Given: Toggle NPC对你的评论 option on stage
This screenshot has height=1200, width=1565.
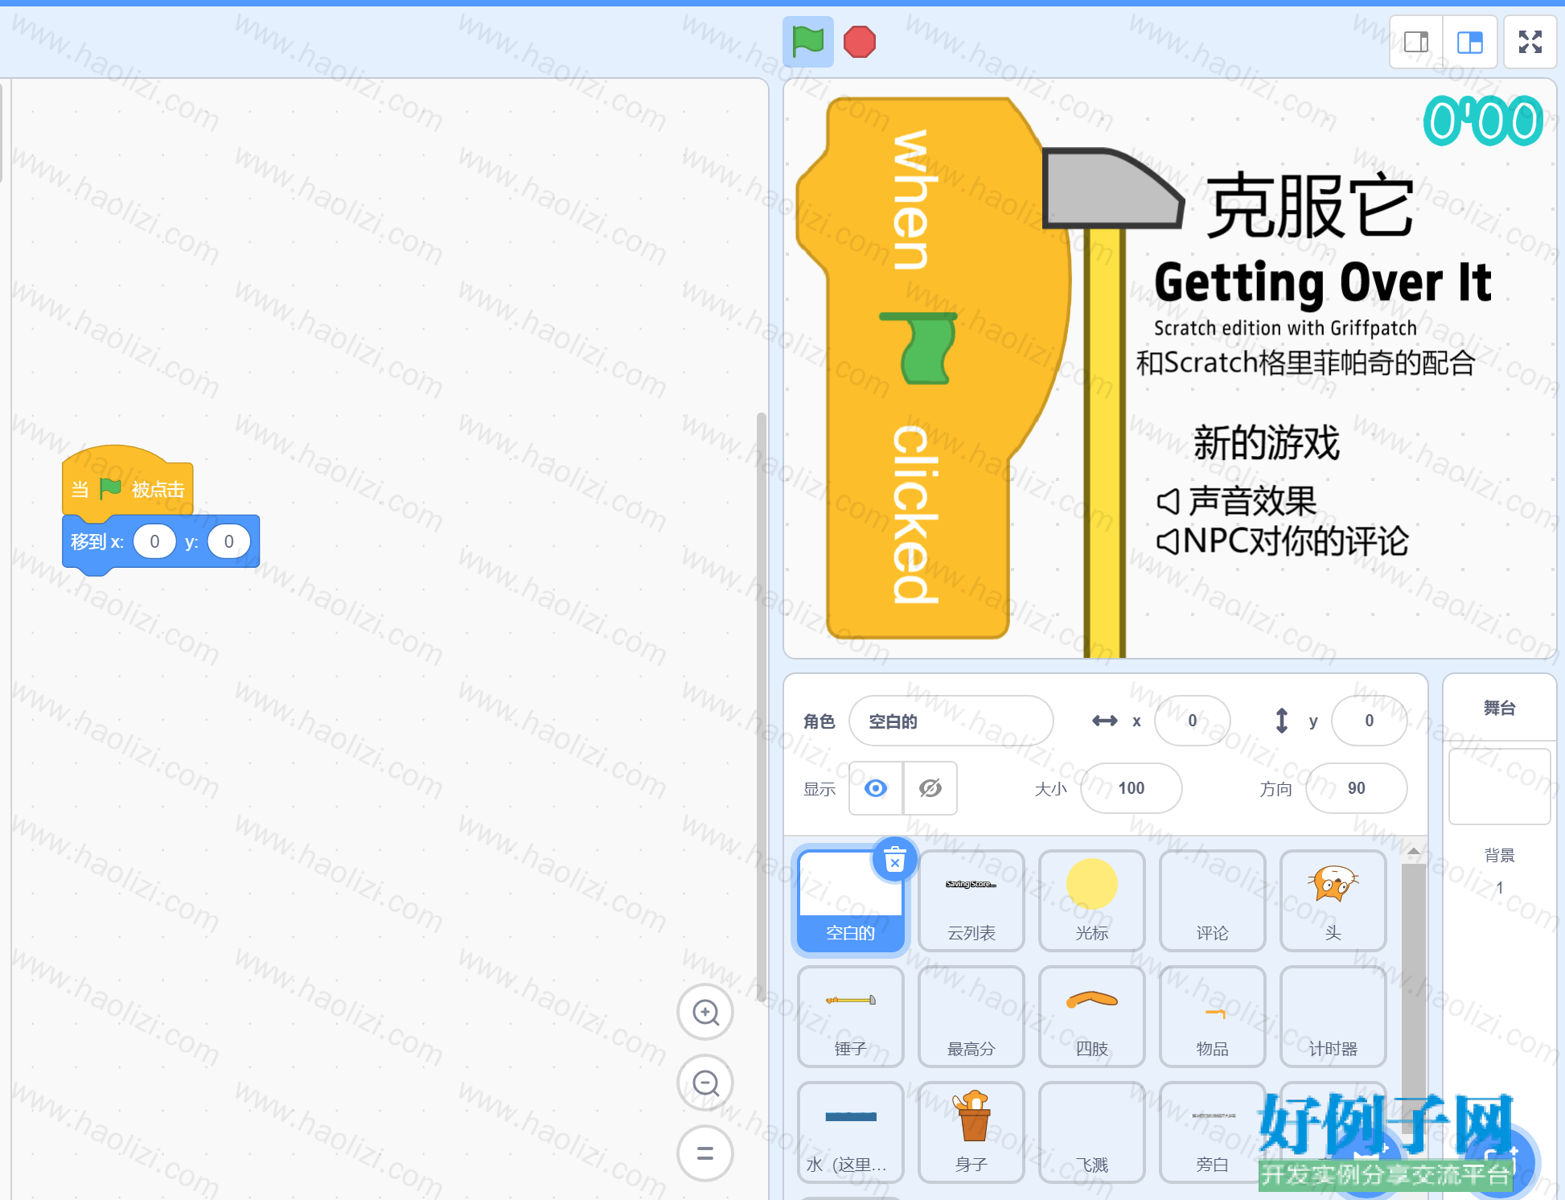Looking at the screenshot, I should tap(1283, 541).
